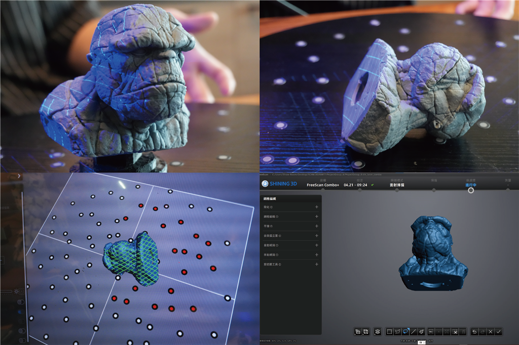This screenshot has height=345, width=519.
Task: Select the rectangle selection tool
Action: [389, 331]
